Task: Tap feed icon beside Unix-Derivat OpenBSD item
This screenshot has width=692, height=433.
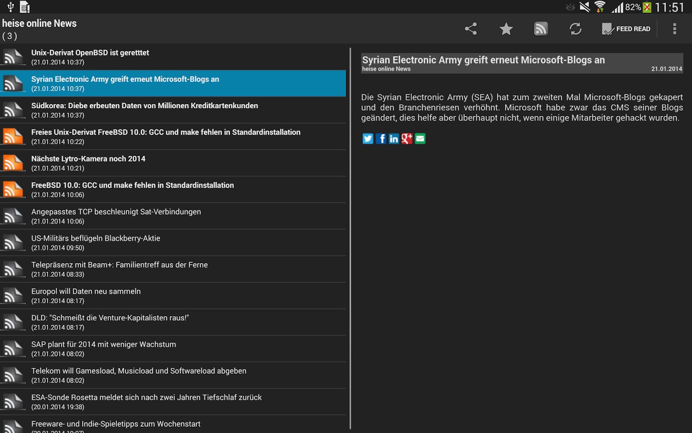Action: (13, 57)
